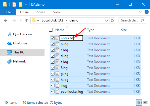This screenshot has height=106, width=150.
Task: Uncheck the i.log checkbox
Action: 52,85
